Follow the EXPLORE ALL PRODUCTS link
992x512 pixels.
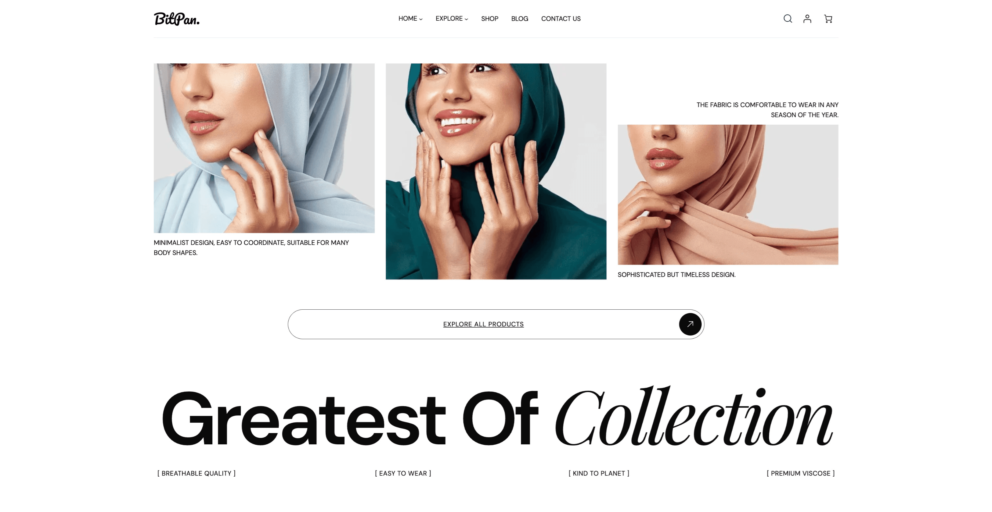coord(483,324)
